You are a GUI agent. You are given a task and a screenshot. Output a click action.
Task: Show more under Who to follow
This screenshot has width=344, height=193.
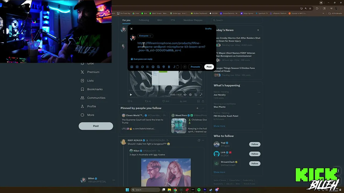coord(219,172)
